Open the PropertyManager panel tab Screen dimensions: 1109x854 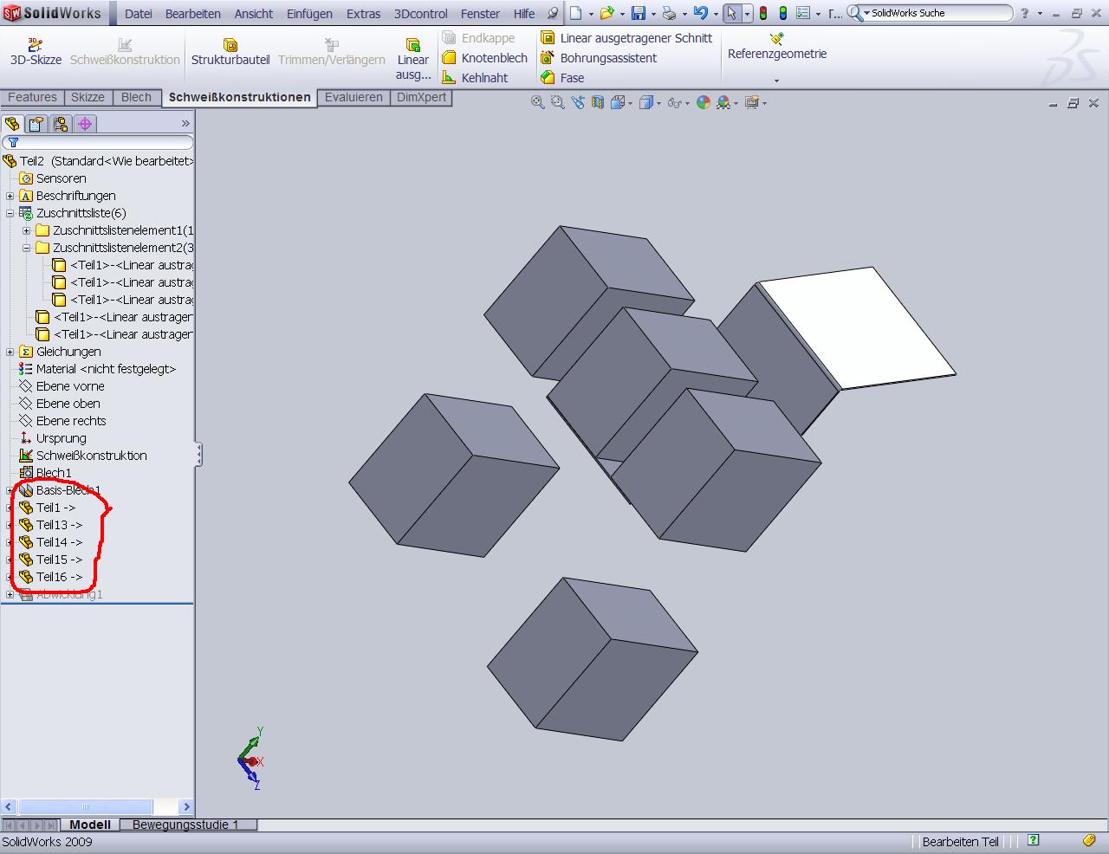coord(36,124)
